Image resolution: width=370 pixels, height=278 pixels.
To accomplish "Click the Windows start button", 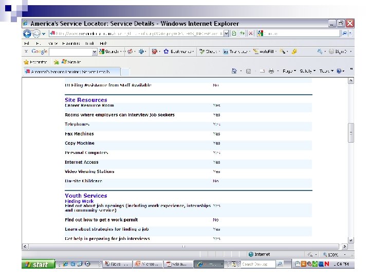I will [38, 264].
